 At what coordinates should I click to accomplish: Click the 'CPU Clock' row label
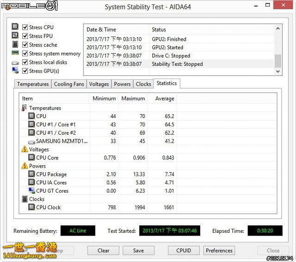click(x=48, y=207)
